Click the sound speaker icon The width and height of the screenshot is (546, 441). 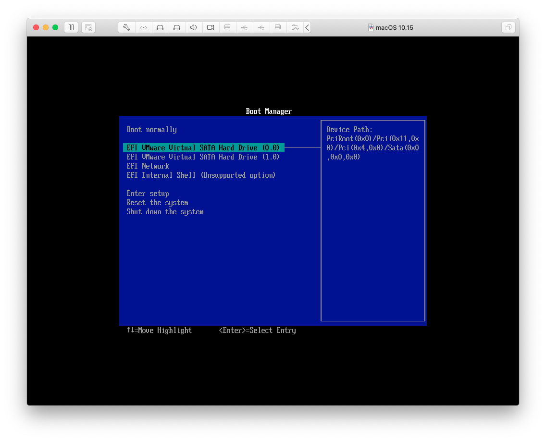click(194, 27)
